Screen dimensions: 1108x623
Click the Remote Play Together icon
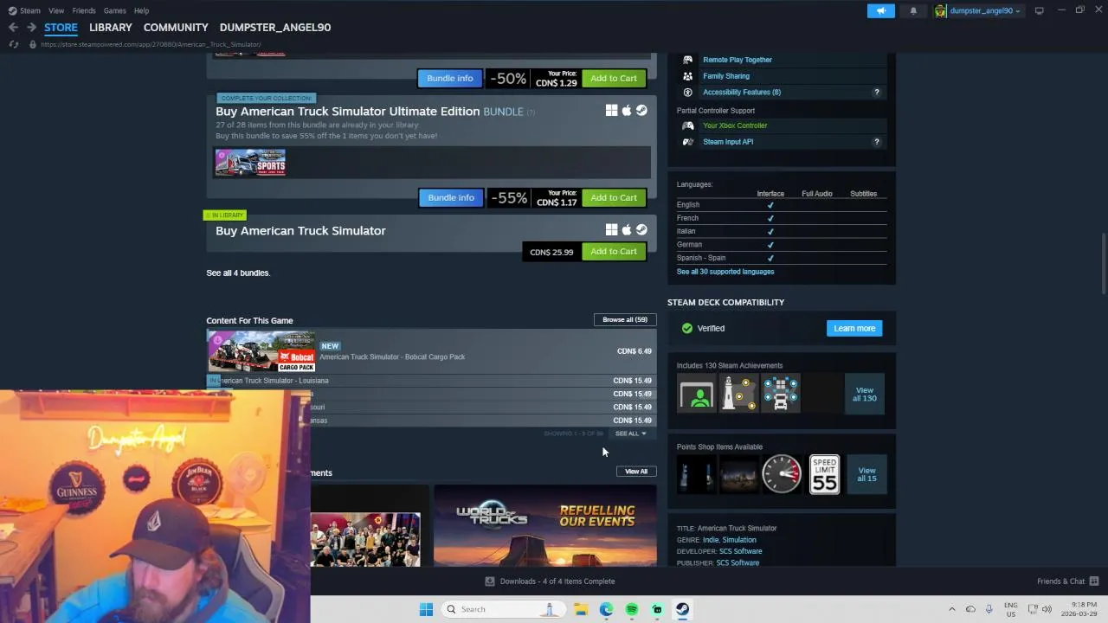click(x=688, y=60)
